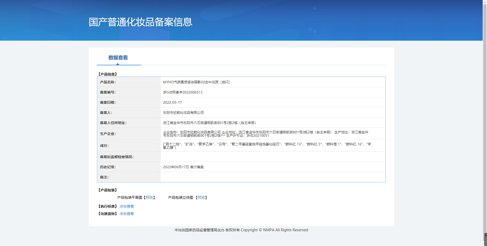This screenshot has width=487, height=246.
Task: Preview the 产品包装平面图 image
Action: pyautogui.click(x=149, y=197)
